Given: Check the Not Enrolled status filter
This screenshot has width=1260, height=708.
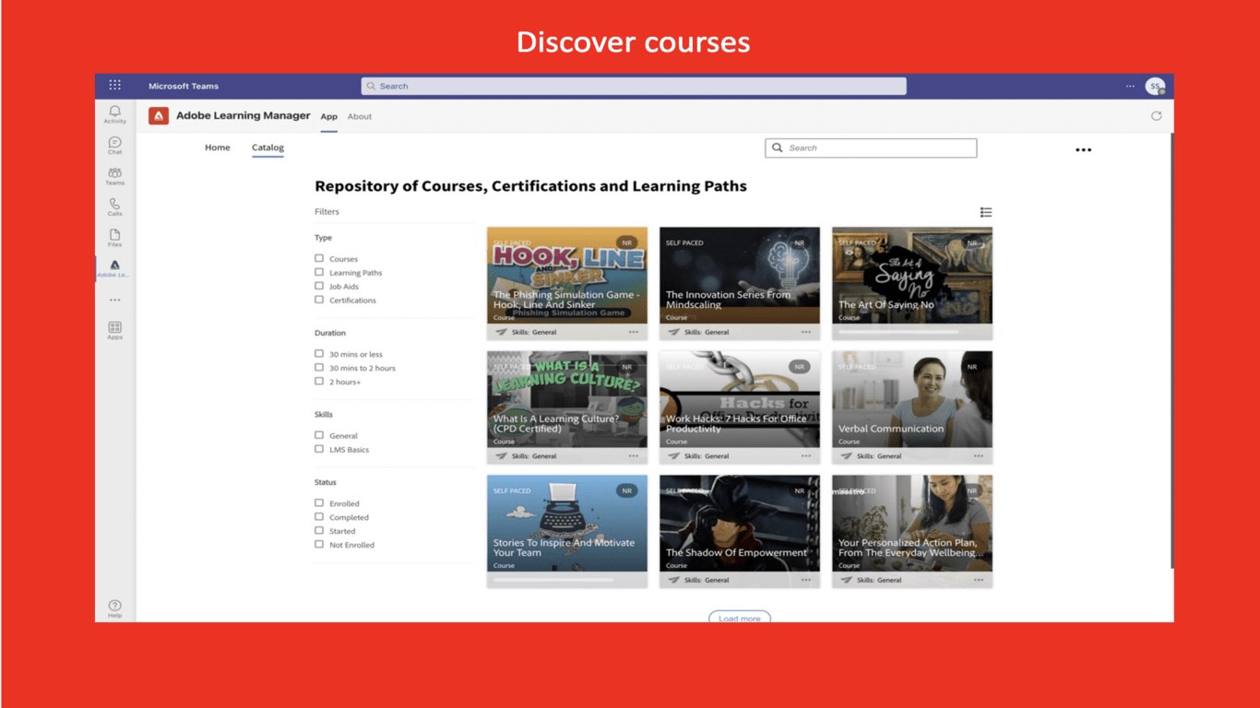Looking at the screenshot, I should (x=319, y=544).
